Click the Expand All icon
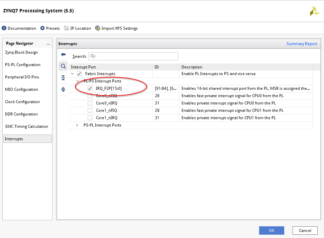324x238 pixels. click(63, 89)
